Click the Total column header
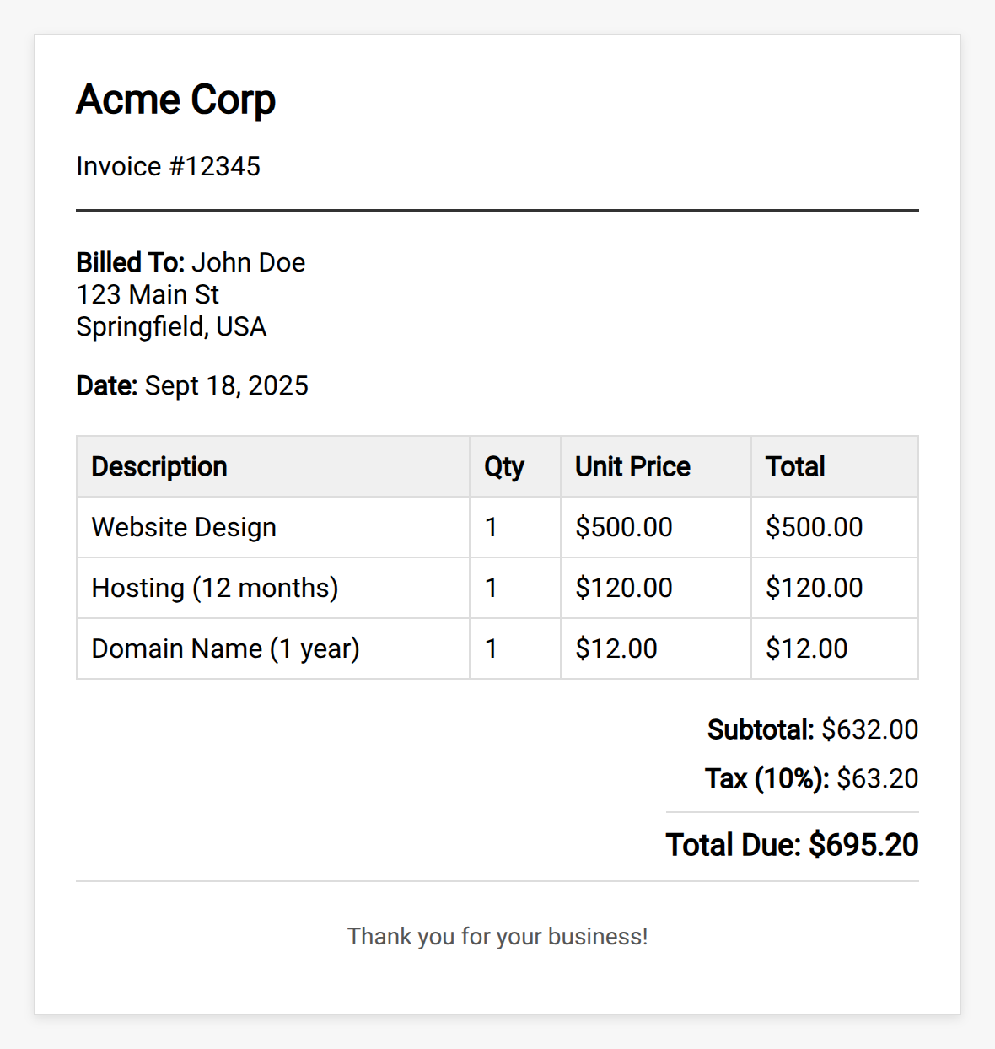 pos(795,466)
